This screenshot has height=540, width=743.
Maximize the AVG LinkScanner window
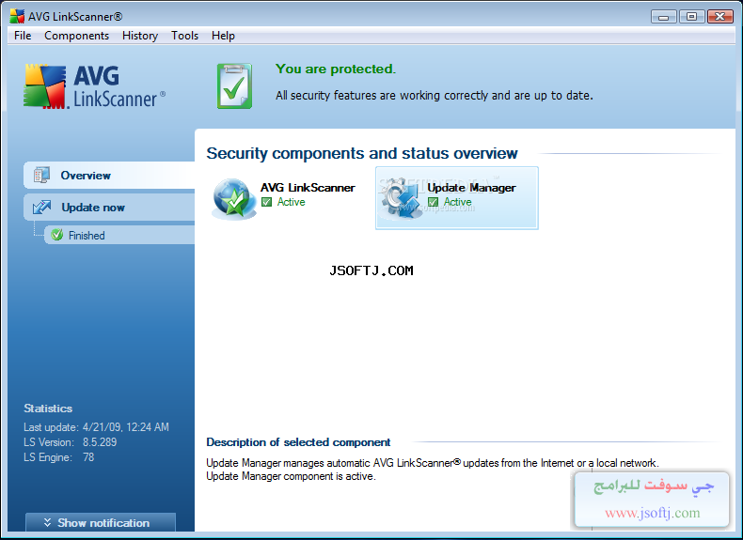click(691, 17)
